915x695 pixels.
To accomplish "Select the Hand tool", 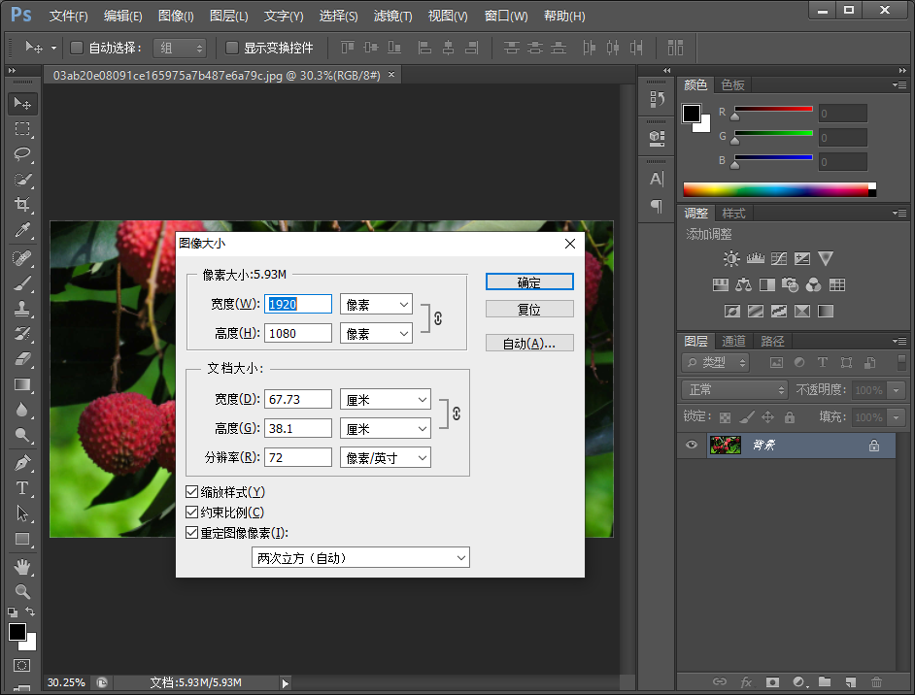I will point(22,566).
